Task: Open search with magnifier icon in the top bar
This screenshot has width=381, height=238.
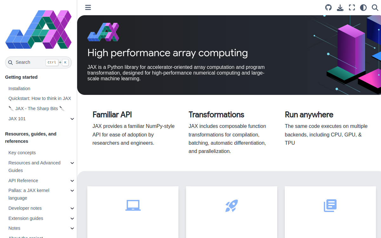Action: point(375,7)
